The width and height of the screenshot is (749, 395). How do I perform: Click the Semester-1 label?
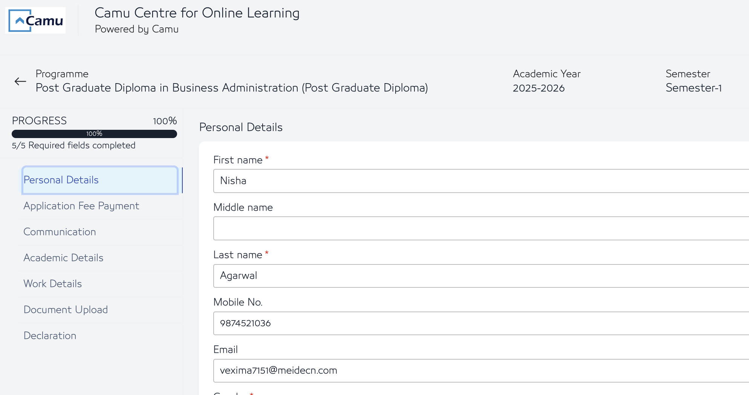click(x=693, y=88)
